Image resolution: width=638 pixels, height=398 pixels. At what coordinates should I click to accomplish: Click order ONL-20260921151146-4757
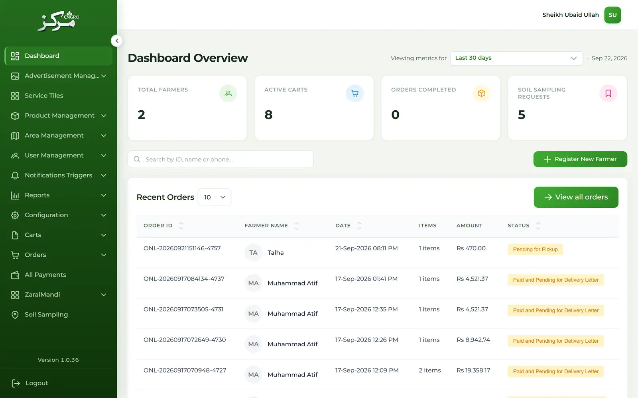click(x=182, y=248)
